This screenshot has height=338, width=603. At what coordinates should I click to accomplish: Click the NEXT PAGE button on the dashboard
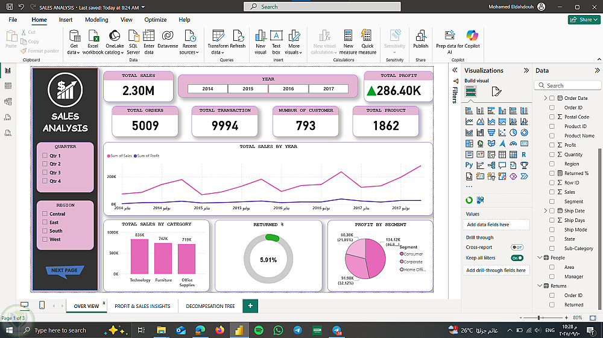pos(65,271)
